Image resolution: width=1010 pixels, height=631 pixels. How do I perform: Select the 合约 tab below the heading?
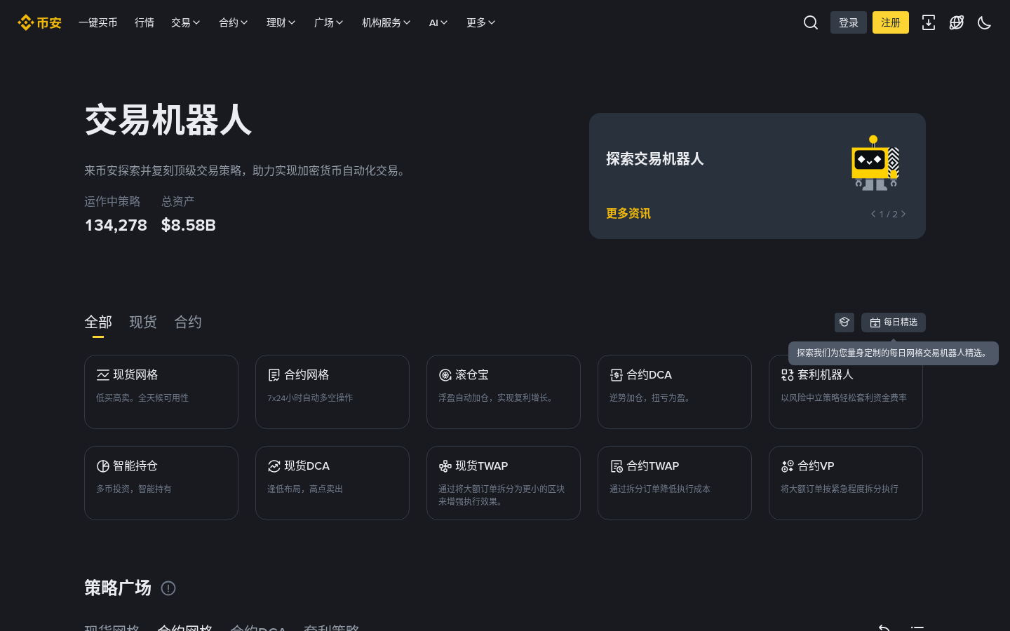coord(188,323)
